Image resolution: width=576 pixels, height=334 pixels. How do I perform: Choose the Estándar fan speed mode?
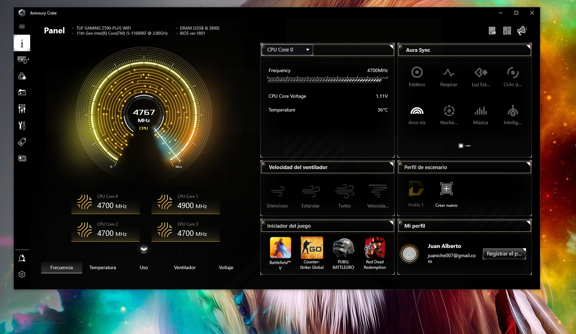(310, 196)
